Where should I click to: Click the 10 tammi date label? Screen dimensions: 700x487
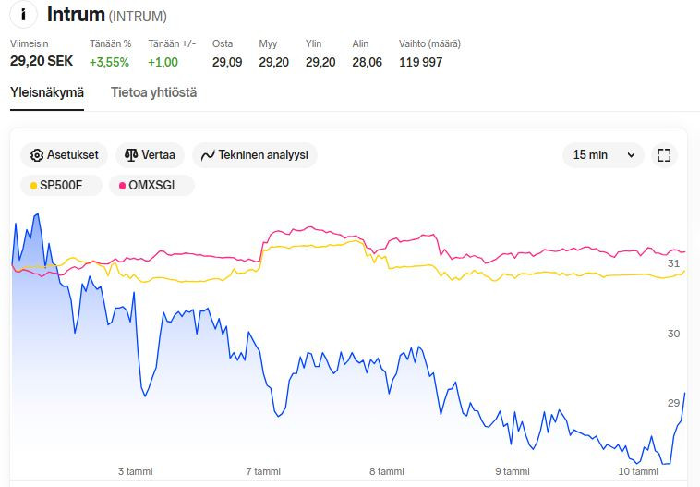point(638,471)
